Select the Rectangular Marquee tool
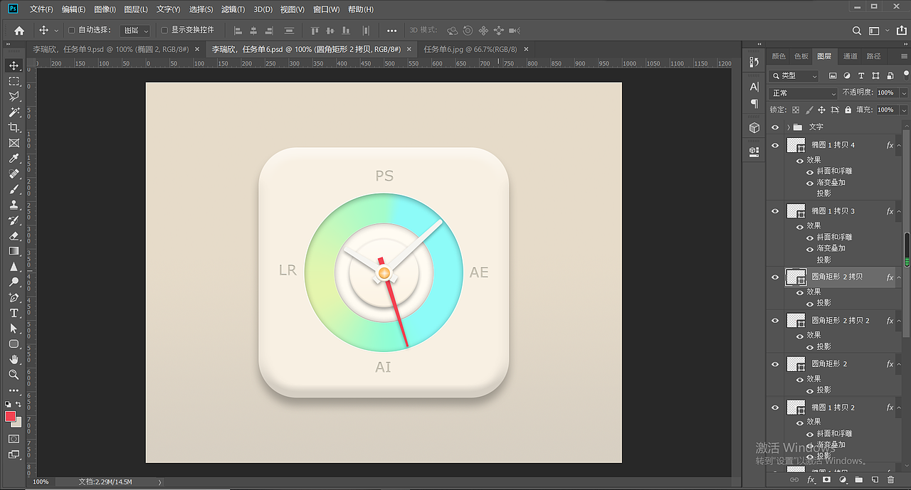The image size is (911, 490). pos(14,81)
